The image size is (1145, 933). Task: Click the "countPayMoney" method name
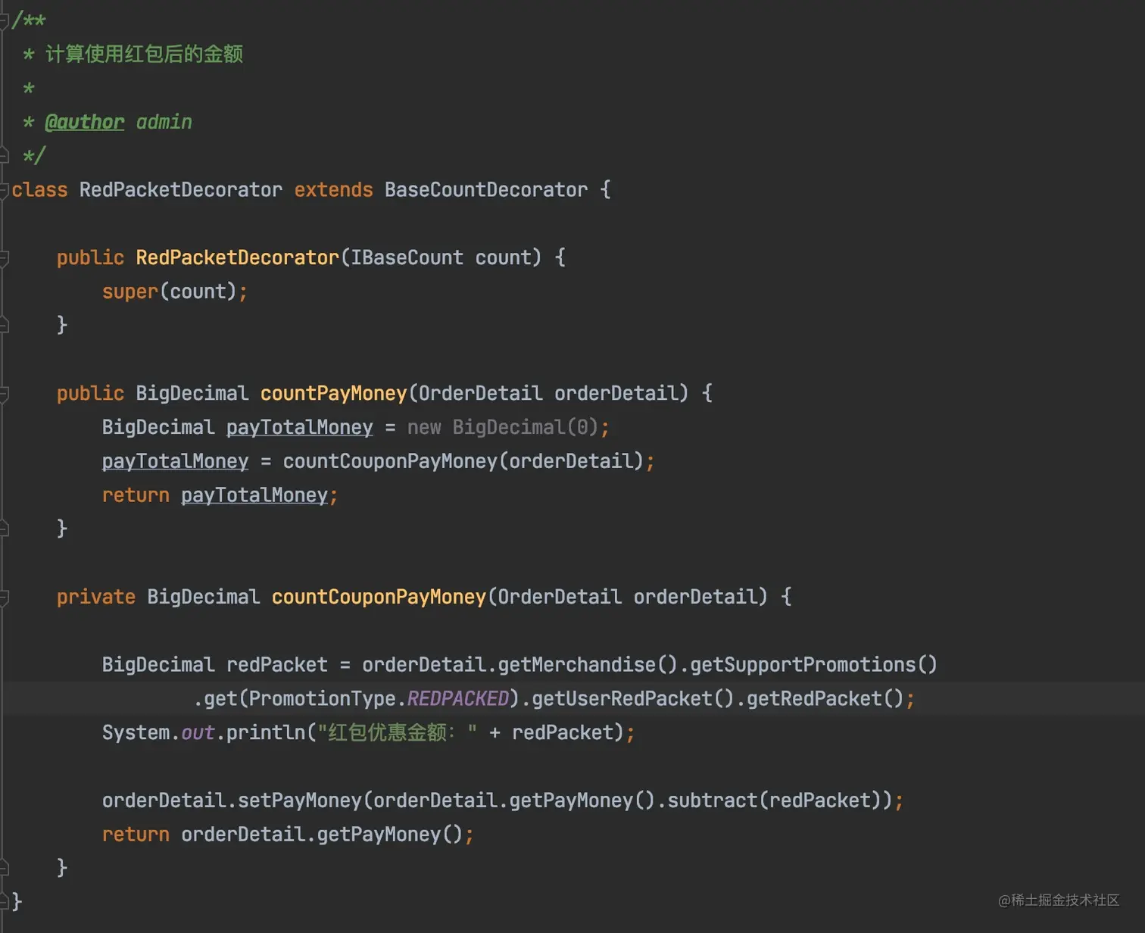(334, 393)
